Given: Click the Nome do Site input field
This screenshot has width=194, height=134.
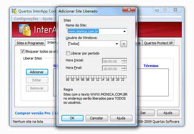Looking at the screenshot, I should point(96,32).
